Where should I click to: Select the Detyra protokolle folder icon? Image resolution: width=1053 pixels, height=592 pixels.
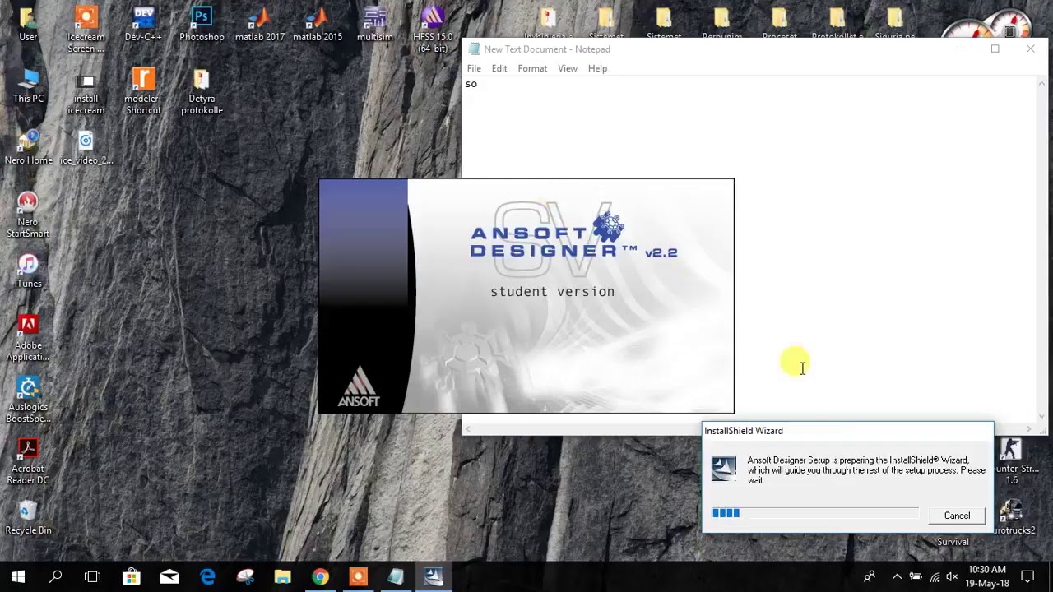[x=202, y=92]
